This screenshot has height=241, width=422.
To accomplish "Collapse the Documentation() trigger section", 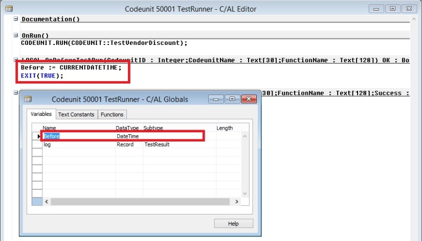I will coord(16,19).
